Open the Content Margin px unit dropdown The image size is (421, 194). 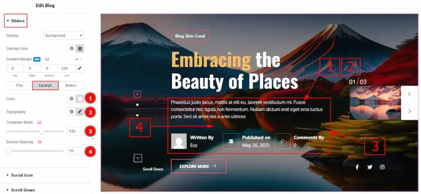coord(78,59)
